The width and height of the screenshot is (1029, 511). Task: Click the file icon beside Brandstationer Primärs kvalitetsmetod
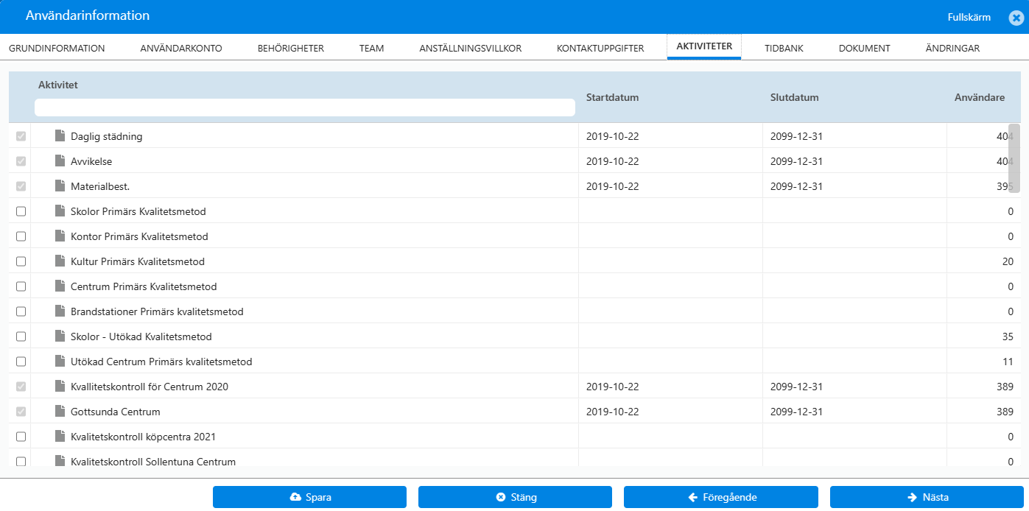60,311
